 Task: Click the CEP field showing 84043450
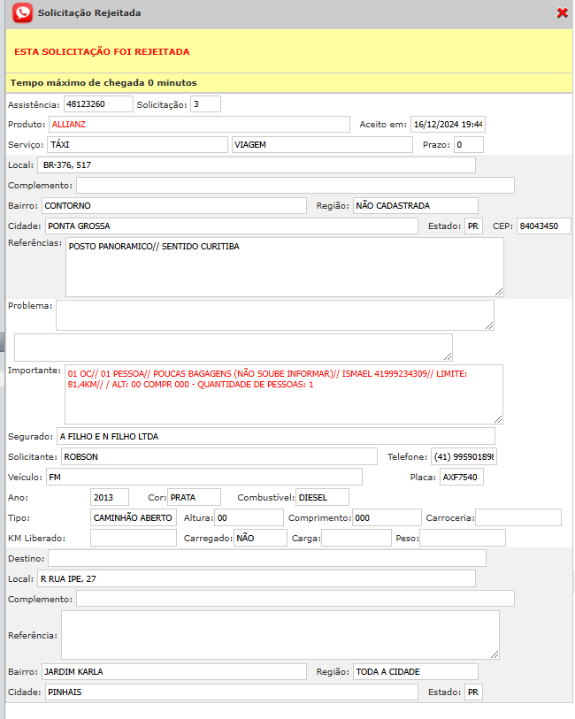[543, 226]
